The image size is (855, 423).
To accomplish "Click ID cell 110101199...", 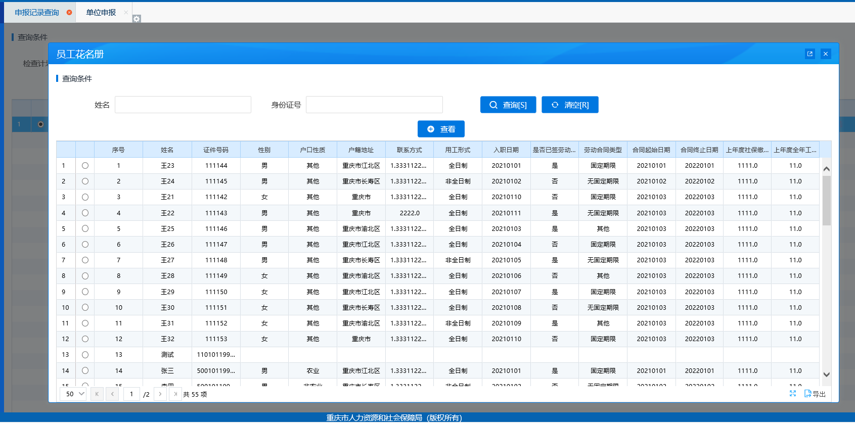I will (216, 355).
